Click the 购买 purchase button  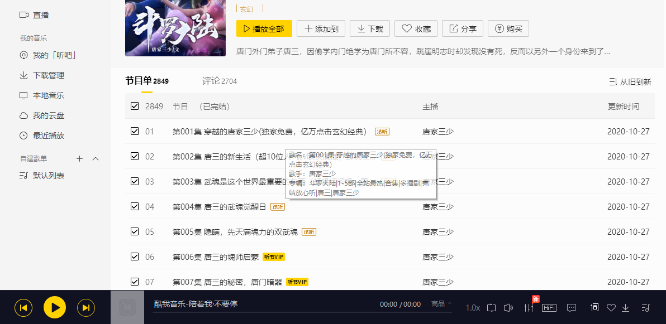coord(508,29)
